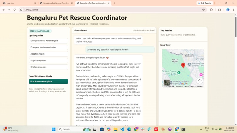The image size is (237, 133).
Task: Click the red location pin on the map
Action: pos(183,65)
